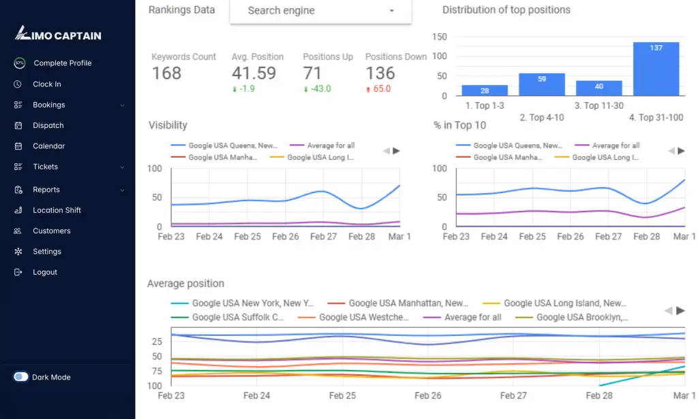Click the Dispatch sidebar icon
Image resolution: width=698 pixels, height=419 pixels.
click(18, 126)
